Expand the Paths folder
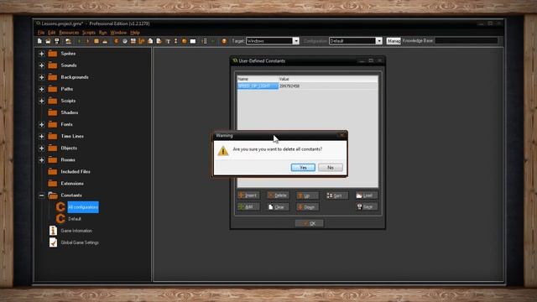 coord(41,89)
